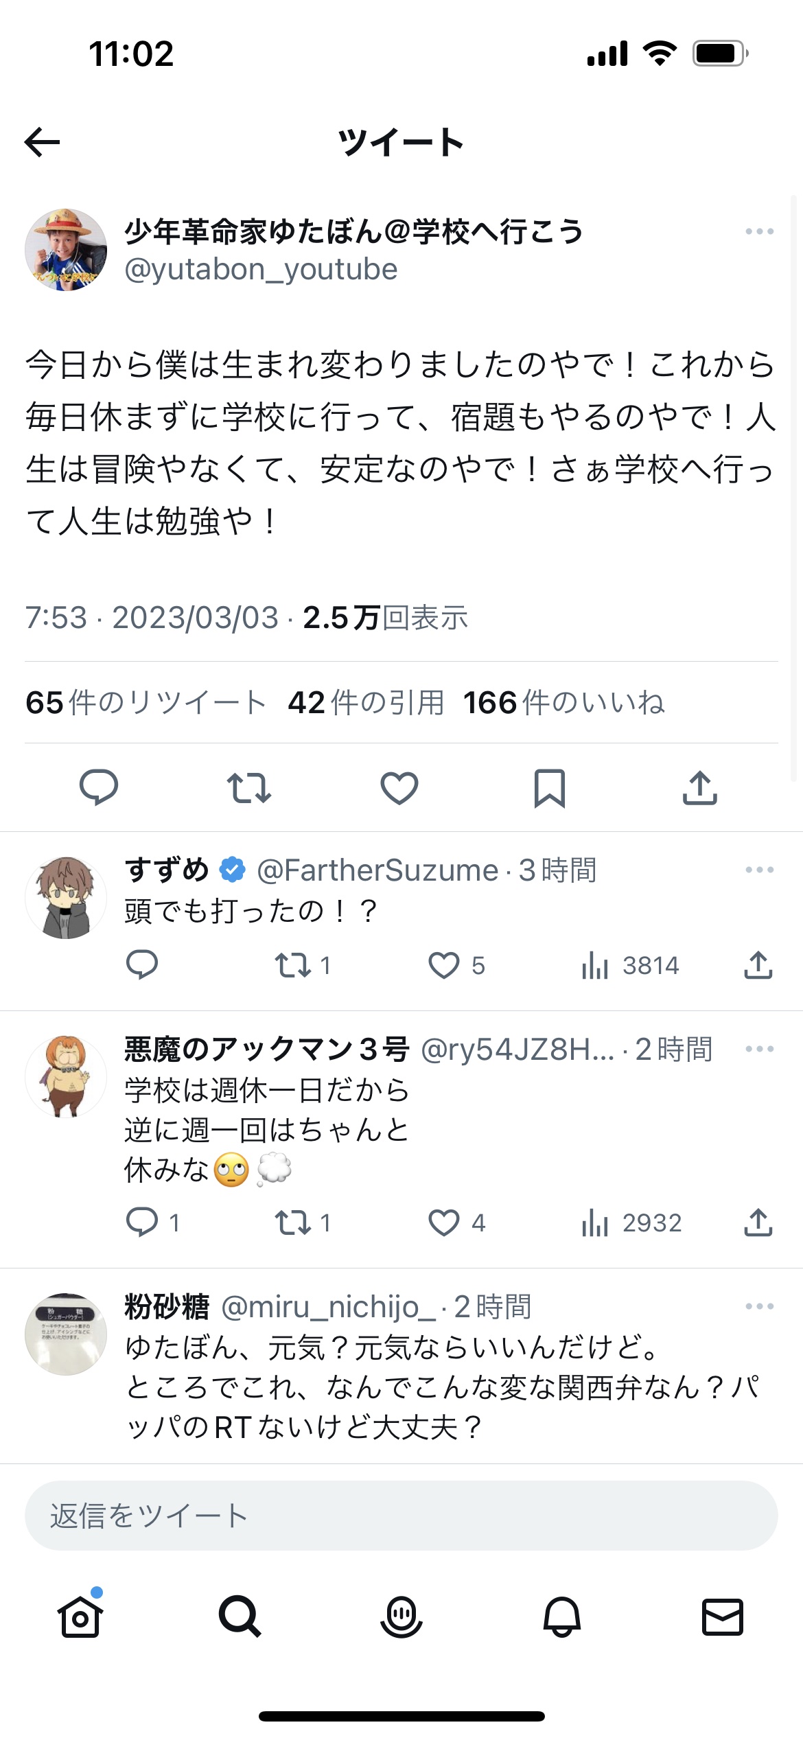
Task: View analytics 2932 on アックマン reply
Action: pos(631,1223)
